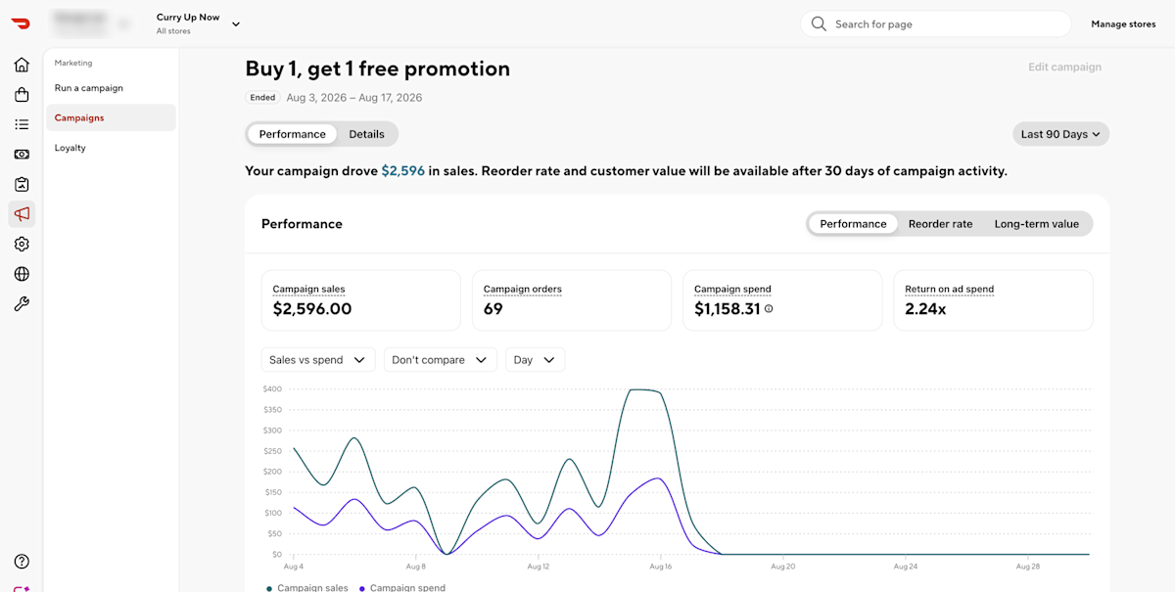Open the Financials cash icon
1175x592 pixels.
(22, 155)
